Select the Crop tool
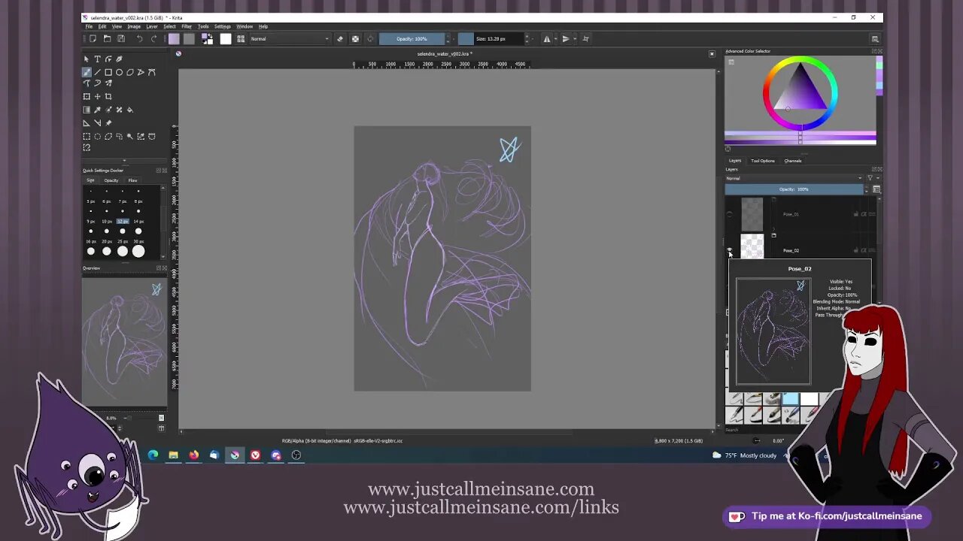This screenshot has width=963, height=541. click(x=108, y=96)
